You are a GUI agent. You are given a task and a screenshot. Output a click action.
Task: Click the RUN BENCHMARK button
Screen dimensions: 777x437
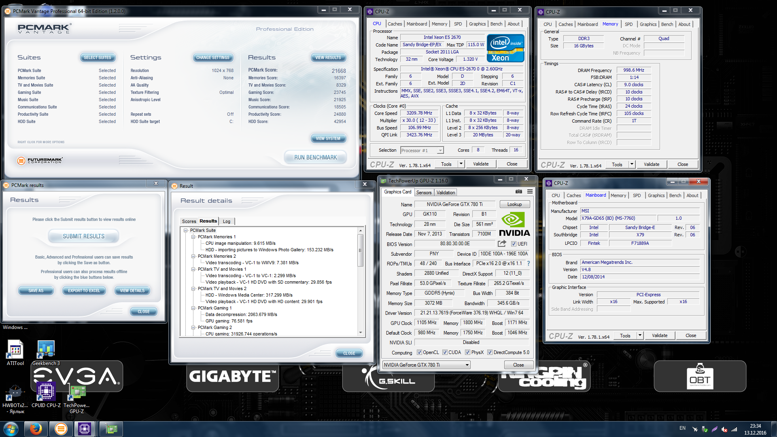[x=315, y=157]
